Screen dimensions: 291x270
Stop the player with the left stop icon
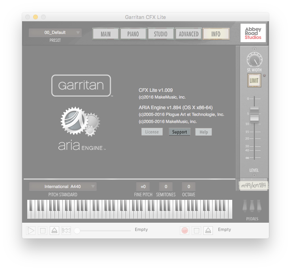click(43, 231)
